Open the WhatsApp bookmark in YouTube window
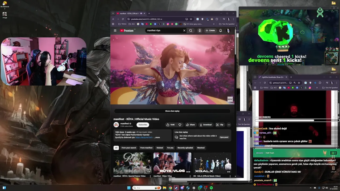 176,24
